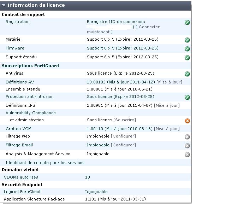Click the 2.00981 IPS definitions version
This screenshot has width=226, height=204.
pyautogui.click(x=95, y=105)
